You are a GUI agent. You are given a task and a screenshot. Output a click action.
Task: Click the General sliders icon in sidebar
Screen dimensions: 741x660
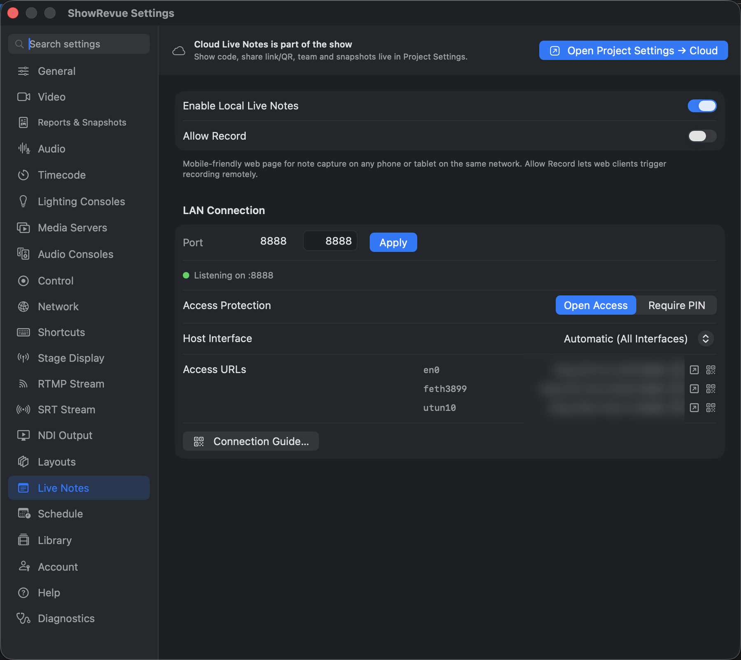point(23,71)
